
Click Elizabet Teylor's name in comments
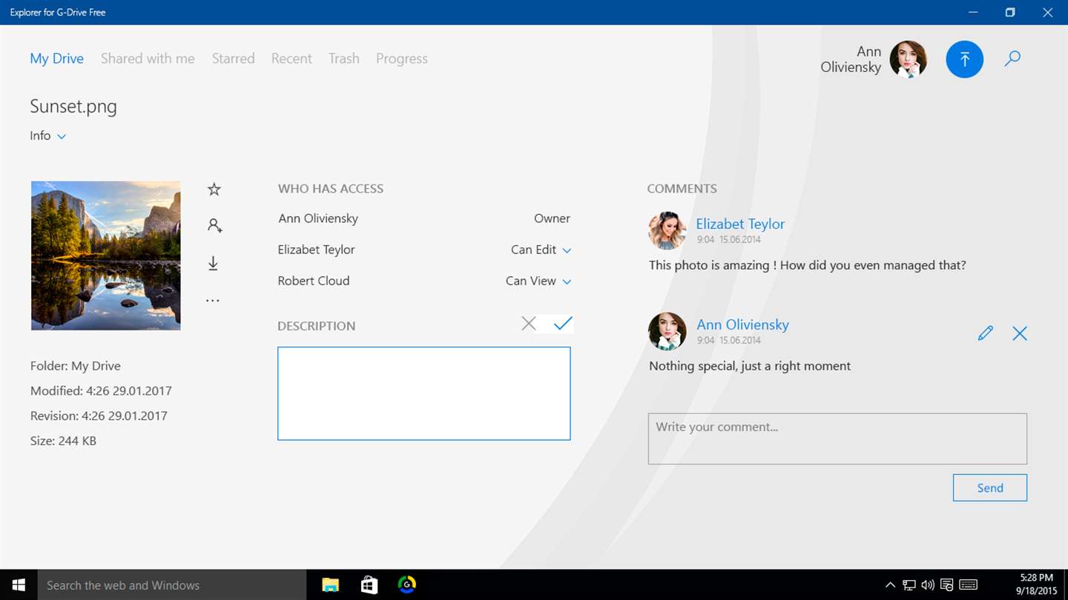coord(739,224)
